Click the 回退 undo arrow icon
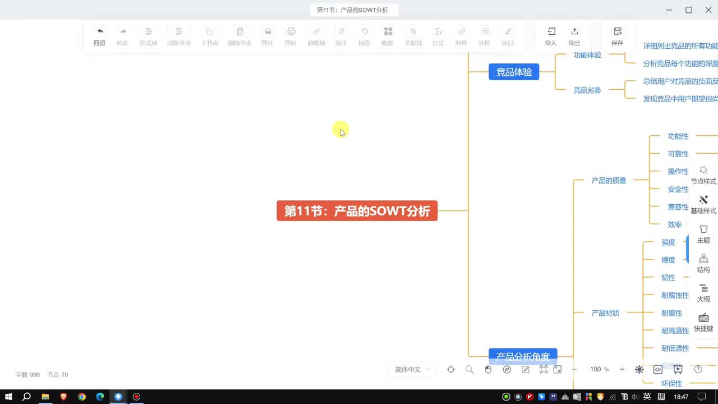This screenshot has width=718, height=404. click(x=100, y=31)
